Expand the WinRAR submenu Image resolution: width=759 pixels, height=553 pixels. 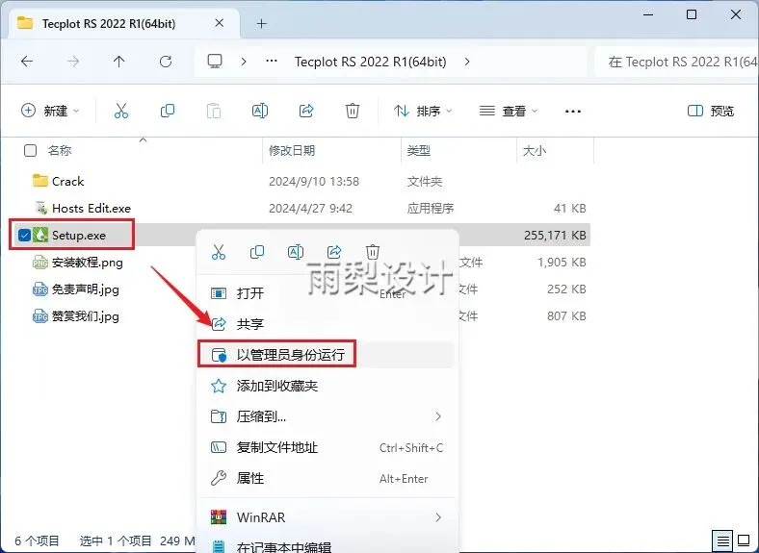coord(438,517)
